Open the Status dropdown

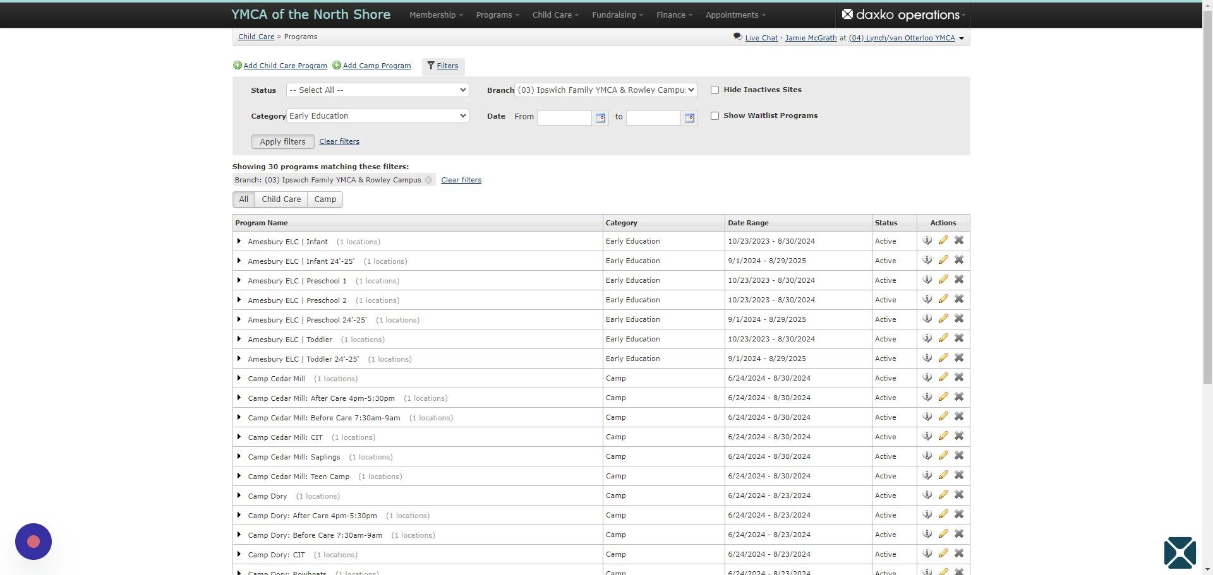[377, 90]
